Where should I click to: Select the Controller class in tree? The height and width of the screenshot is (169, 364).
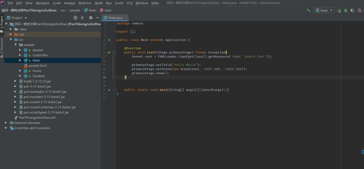[x=40, y=55]
